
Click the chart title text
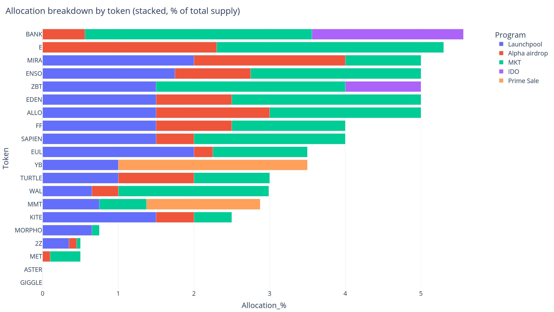click(123, 11)
